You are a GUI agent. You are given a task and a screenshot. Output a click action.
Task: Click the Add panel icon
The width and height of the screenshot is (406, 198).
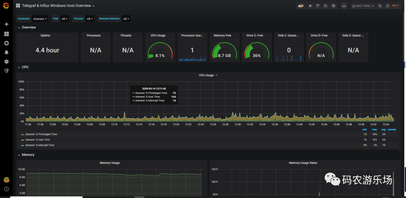301,6
